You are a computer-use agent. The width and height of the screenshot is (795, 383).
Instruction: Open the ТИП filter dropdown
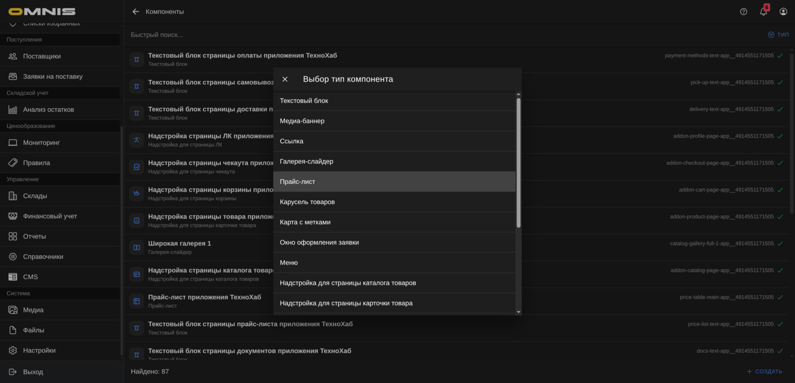pos(778,34)
